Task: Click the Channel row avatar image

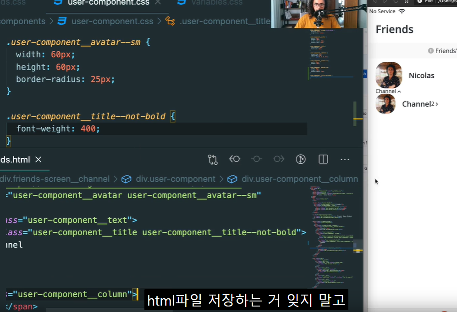Action: click(385, 104)
